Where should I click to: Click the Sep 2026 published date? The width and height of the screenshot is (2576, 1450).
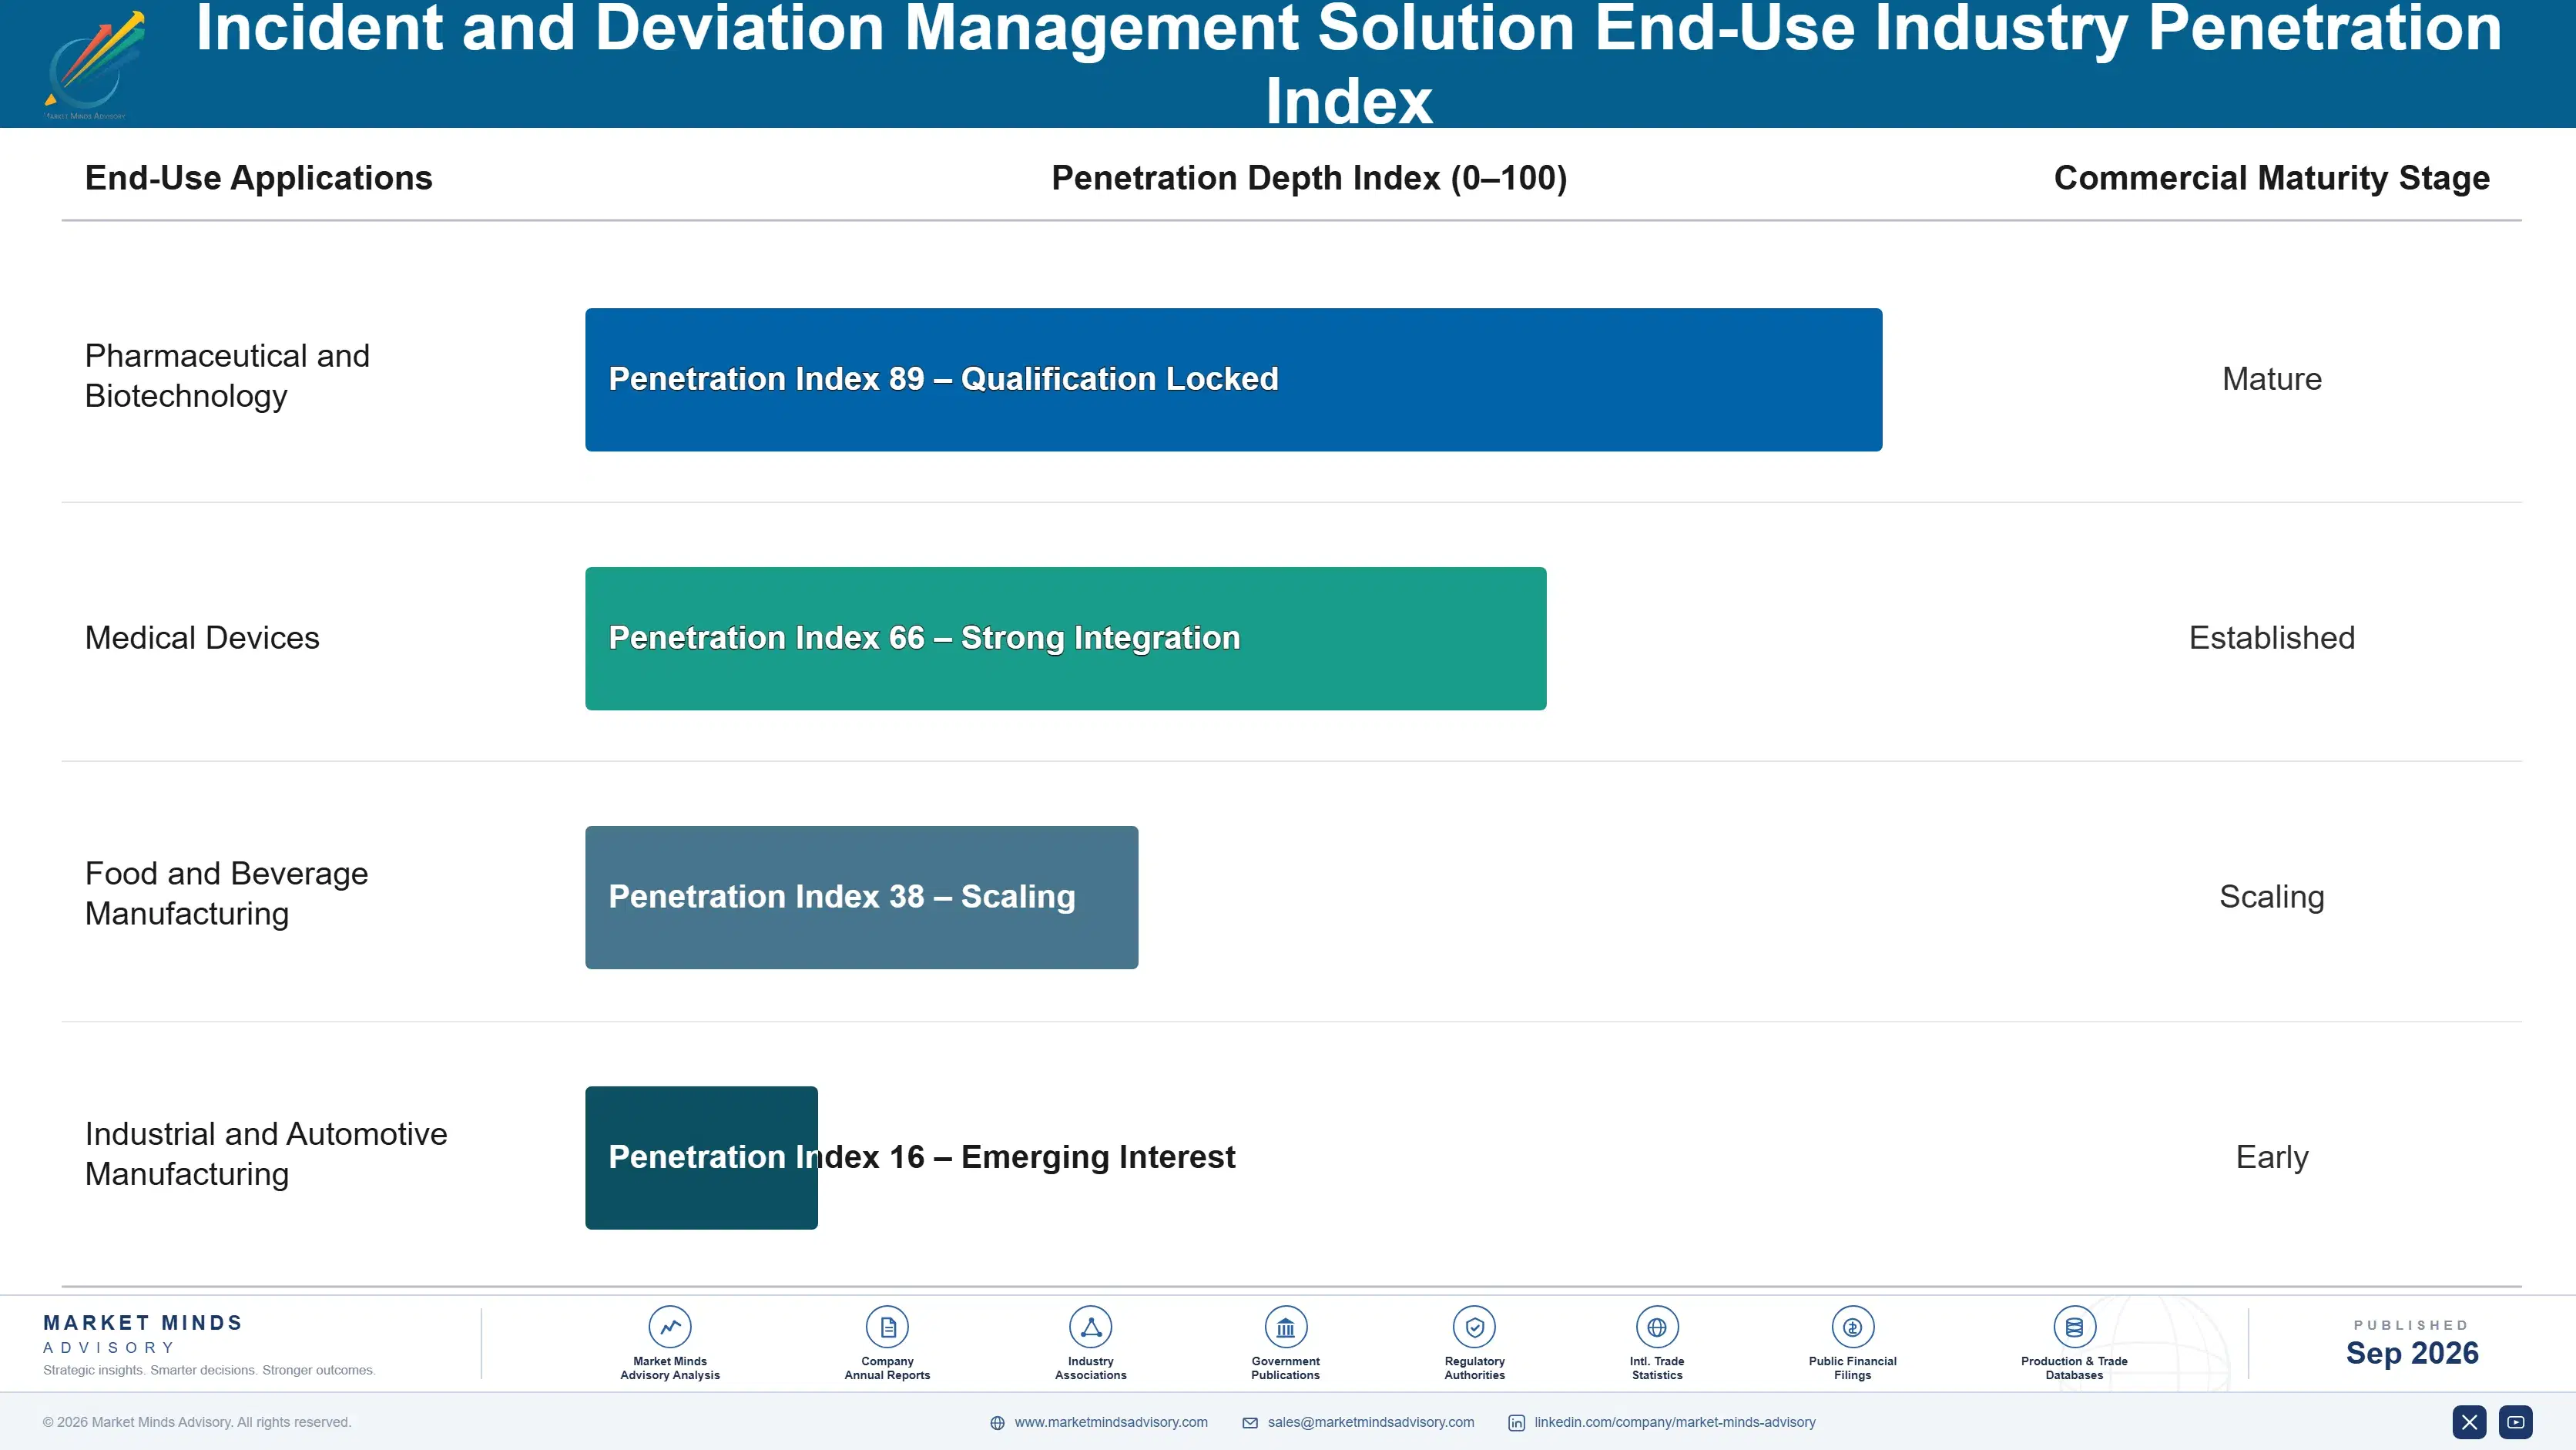coord(2412,1353)
